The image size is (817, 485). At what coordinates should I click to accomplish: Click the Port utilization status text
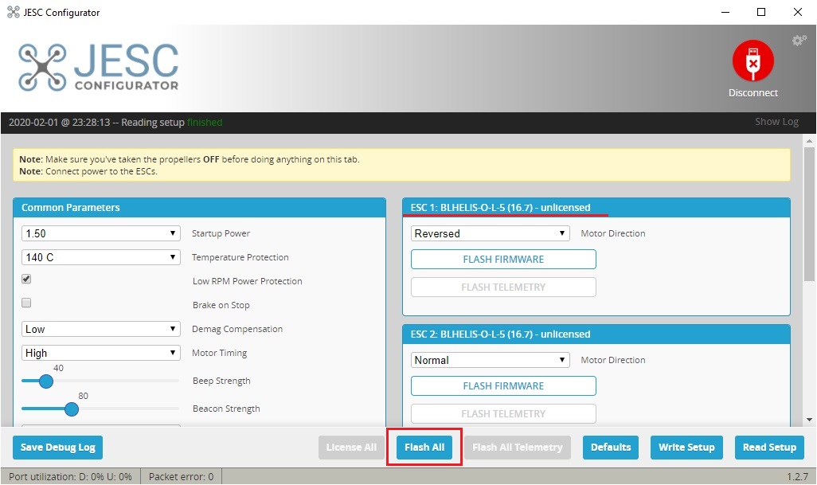(70, 477)
